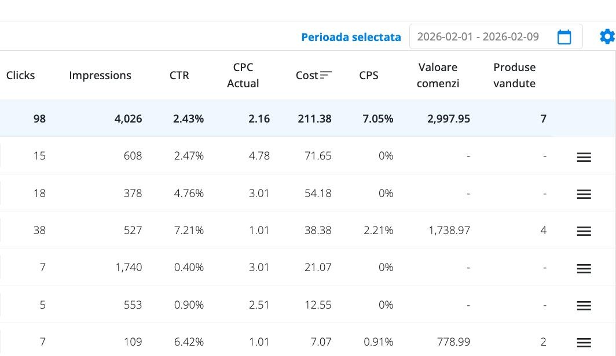Open actions menu for row with 553 impressions
Screen dimensions: 616x356
584,306
